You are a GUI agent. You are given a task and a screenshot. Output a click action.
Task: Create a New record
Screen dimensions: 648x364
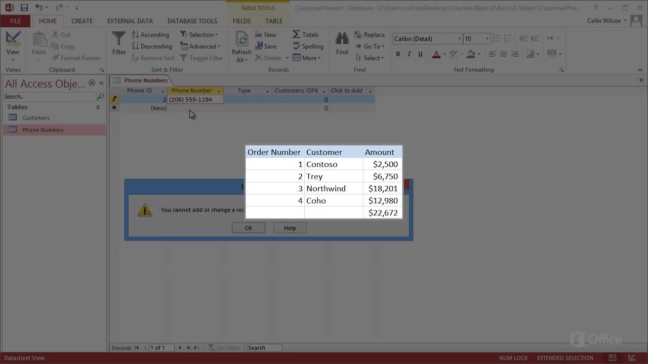coord(266,35)
